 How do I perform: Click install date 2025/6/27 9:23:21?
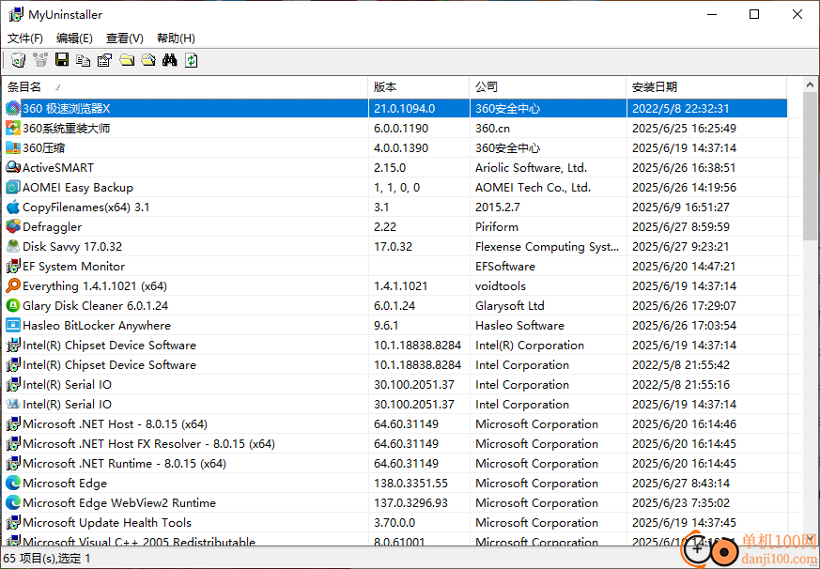click(680, 247)
